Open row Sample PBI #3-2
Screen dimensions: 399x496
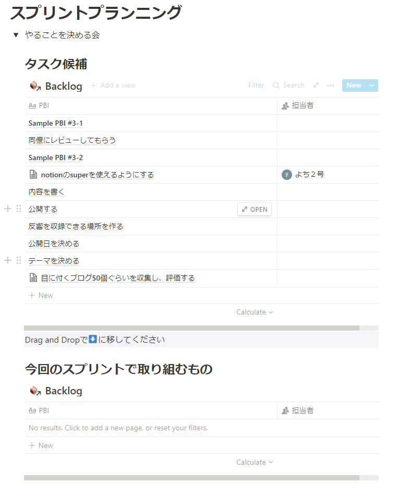(x=56, y=158)
